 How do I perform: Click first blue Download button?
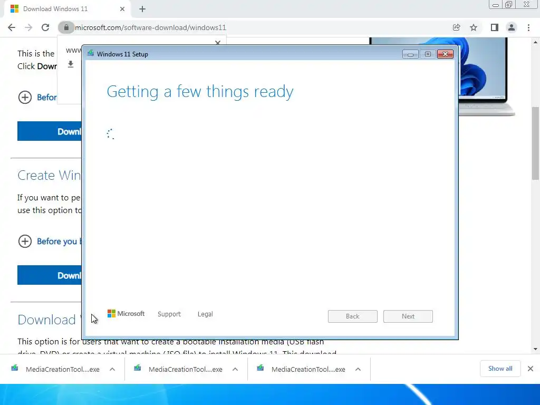50,131
